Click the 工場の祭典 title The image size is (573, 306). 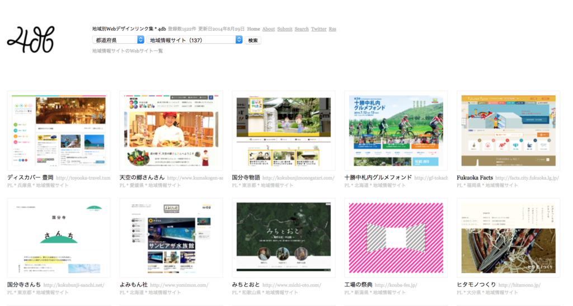pos(359,285)
